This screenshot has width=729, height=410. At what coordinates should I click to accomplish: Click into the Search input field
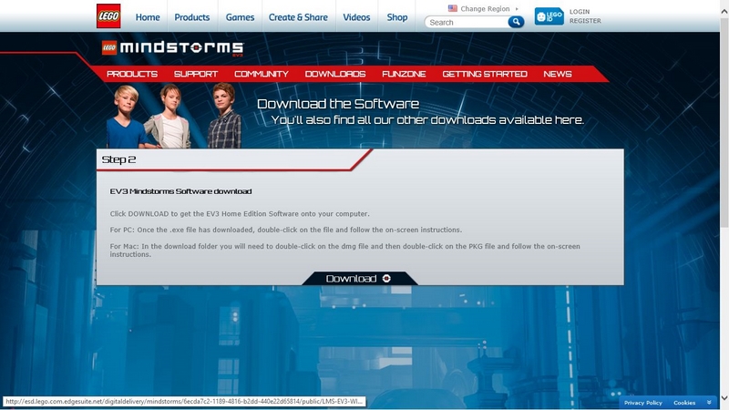pos(467,22)
